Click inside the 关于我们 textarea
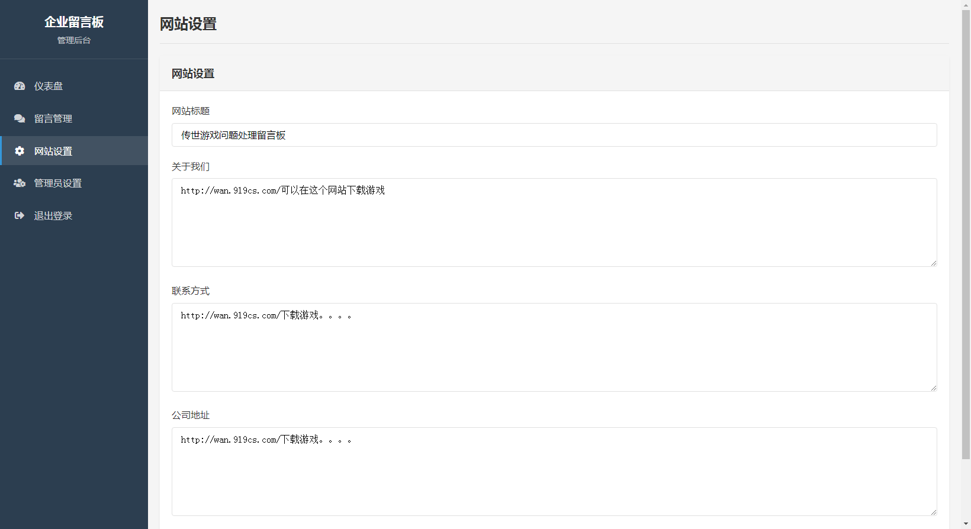 554,222
